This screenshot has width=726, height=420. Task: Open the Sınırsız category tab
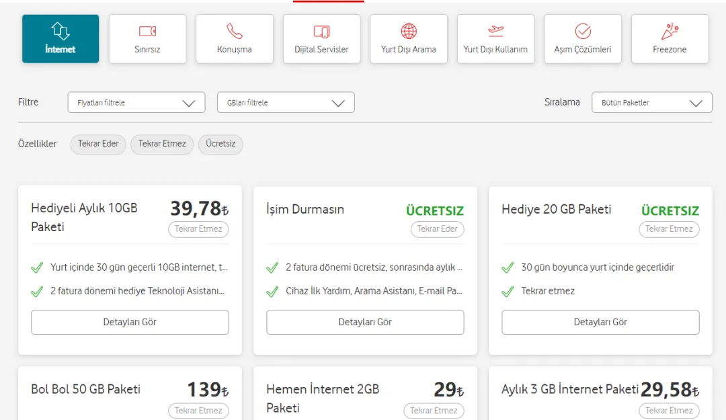pos(147,39)
